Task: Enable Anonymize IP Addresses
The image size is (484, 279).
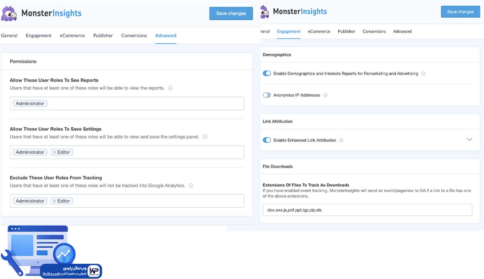Action: pyautogui.click(x=267, y=95)
